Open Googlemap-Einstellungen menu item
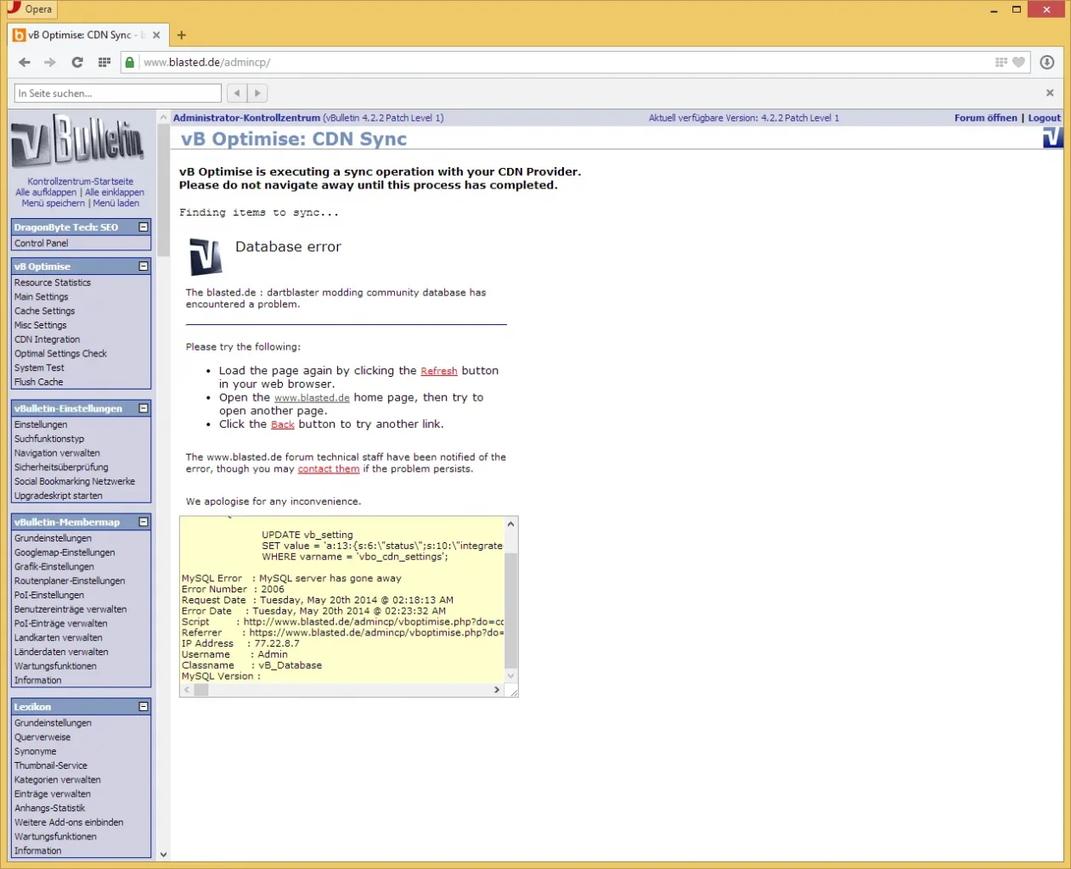 pos(65,552)
